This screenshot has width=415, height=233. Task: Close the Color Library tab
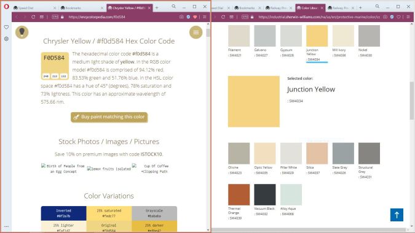tap(322, 8)
